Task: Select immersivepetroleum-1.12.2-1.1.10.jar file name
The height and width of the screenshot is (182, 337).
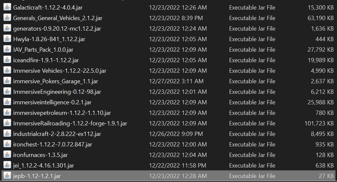Action: click(x=62, y=113)
